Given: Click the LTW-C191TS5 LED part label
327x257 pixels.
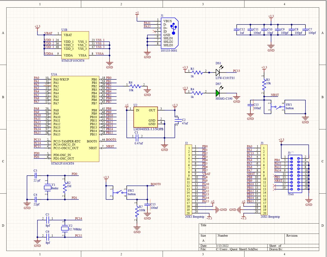Looking at the screenshot, I should [x=225, y=78].
